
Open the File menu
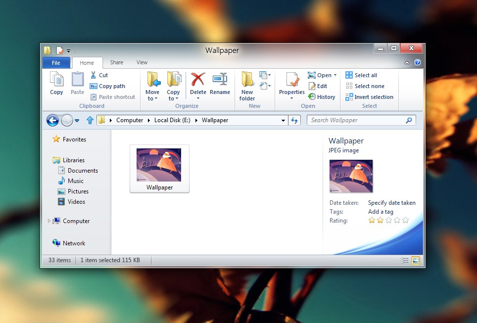pos(56,62)
